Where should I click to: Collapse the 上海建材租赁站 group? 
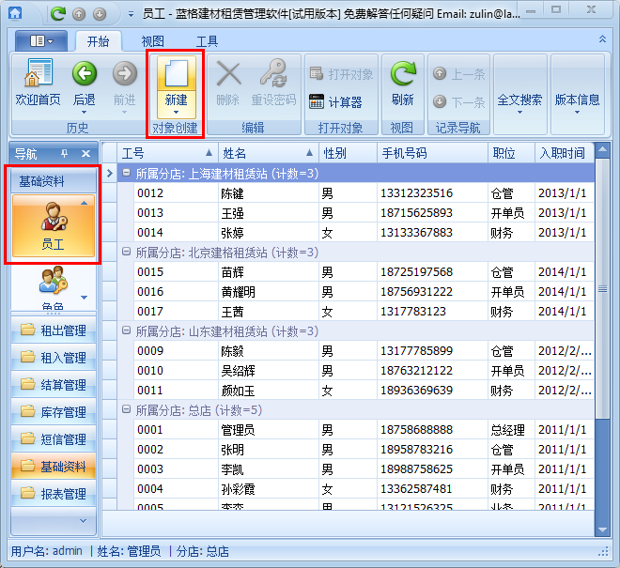127,174
